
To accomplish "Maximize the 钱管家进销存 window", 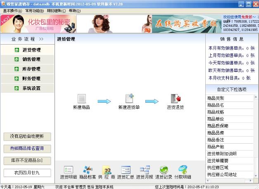I will [248, 4].
